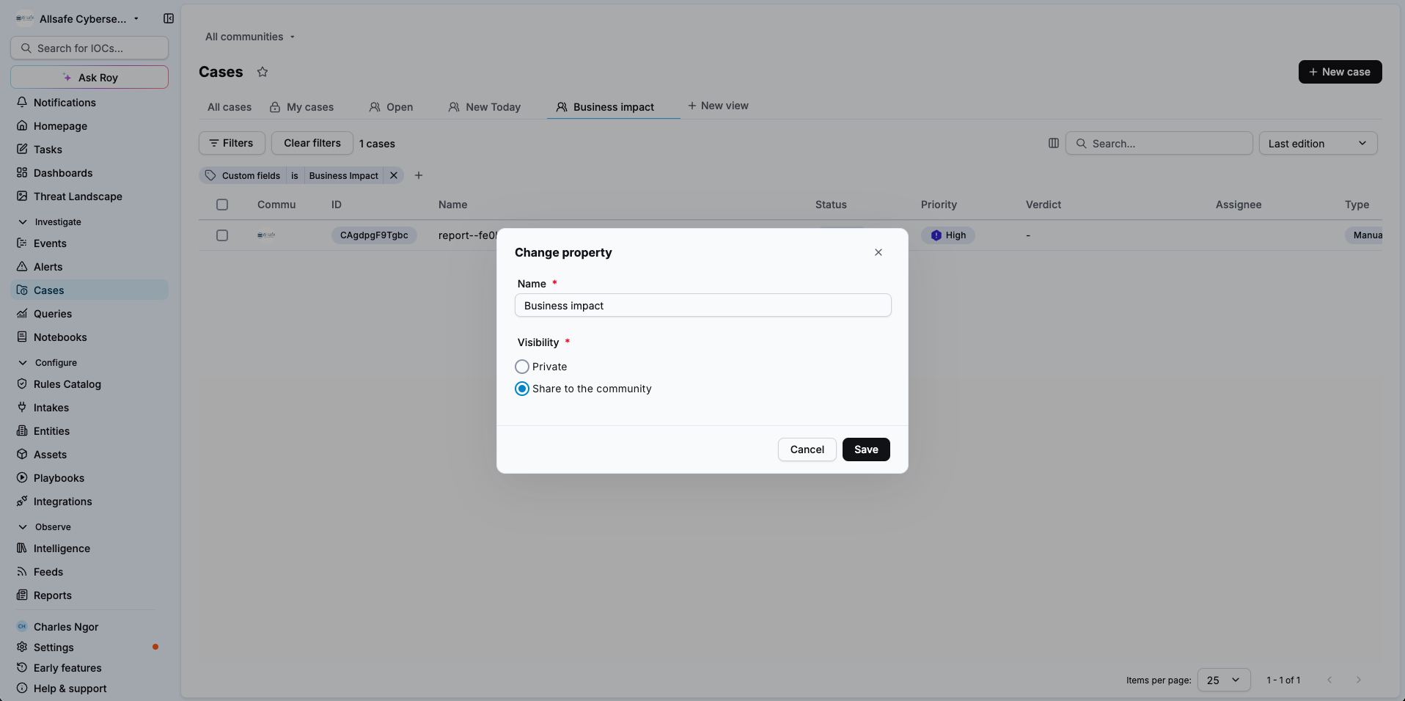Cancel the Change property dialog
Image resolution: width=1405 pixels, height=701 pixels.
click(x=807, y=449)
